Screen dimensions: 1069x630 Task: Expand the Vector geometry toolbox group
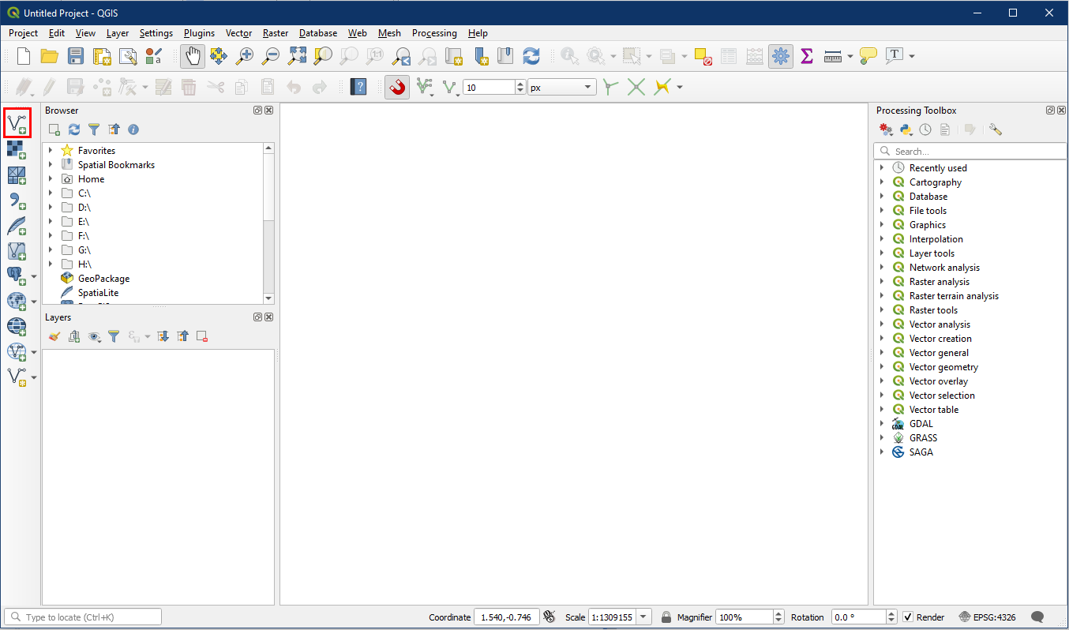click(882, 367)
